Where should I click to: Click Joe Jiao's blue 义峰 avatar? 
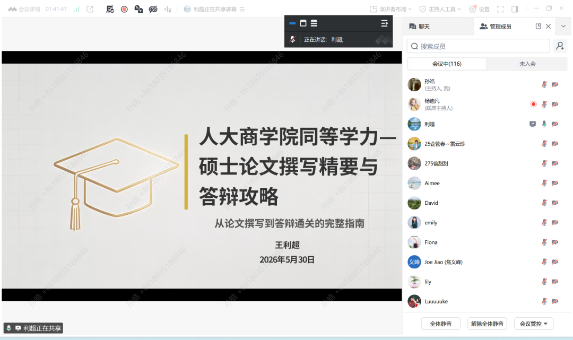click(414, 262)
